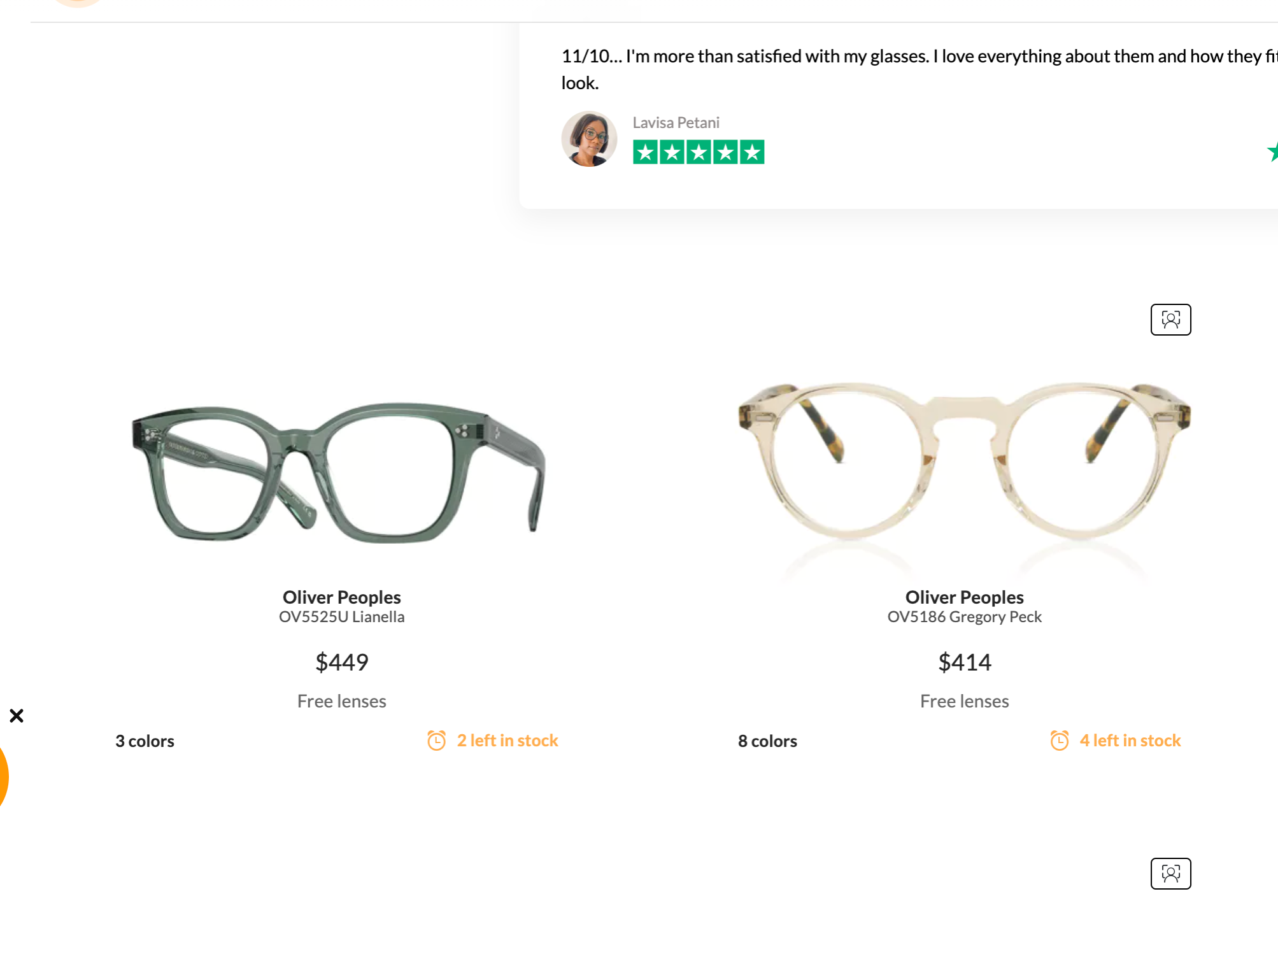Screen dimensions: 1278x959
Task: Click the reviewer name Lavisa Petani
Action: point(676,122)
